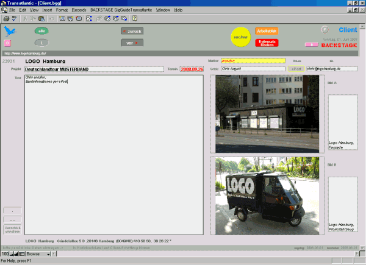Viewport: 366px width, 265px height.
Task: Open the Browse mode dropdown
Action: pyautogui.click(x=38, y=254)
